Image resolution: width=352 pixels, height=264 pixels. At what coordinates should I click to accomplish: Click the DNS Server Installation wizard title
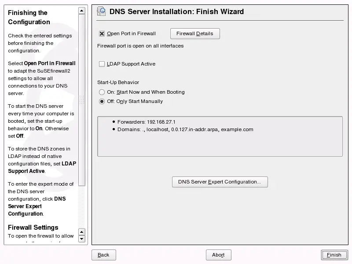[176, 11]
